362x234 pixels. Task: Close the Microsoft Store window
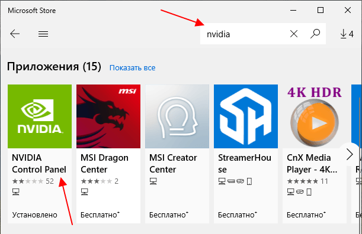tap(348, 10)
